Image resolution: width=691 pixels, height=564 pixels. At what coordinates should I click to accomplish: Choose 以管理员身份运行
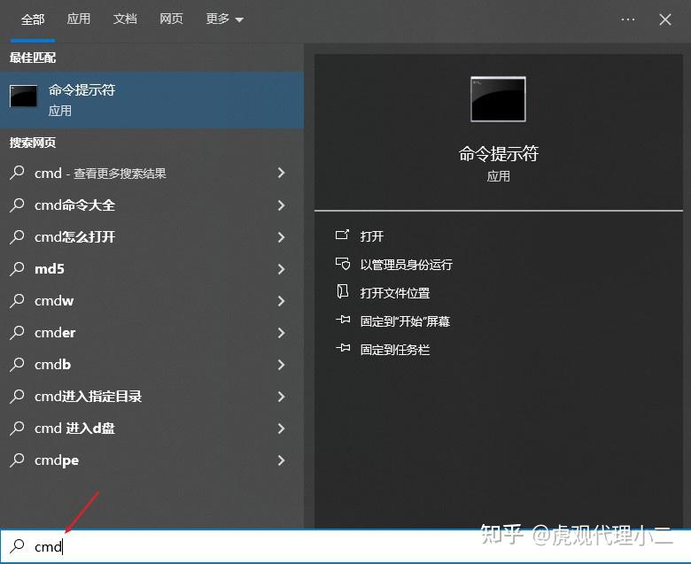pos(406,265)
